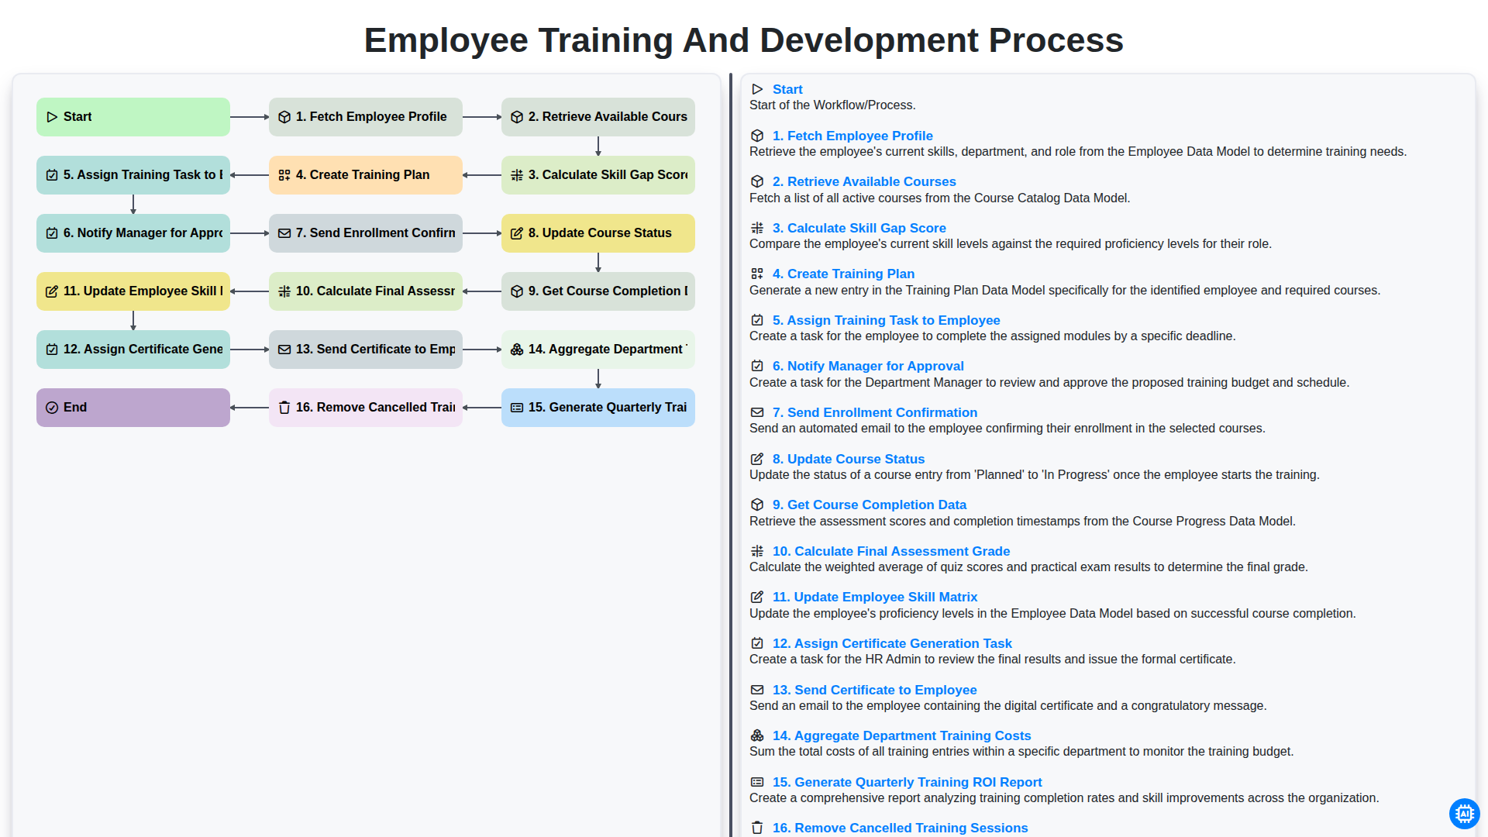Open the 13. Send Certificate to Employee link
The width and height of the screenshot is (1488, 837).
click(874, 690)
